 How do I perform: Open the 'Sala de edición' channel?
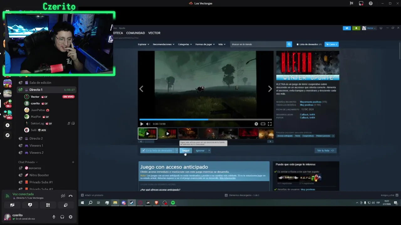coord(47,82)
